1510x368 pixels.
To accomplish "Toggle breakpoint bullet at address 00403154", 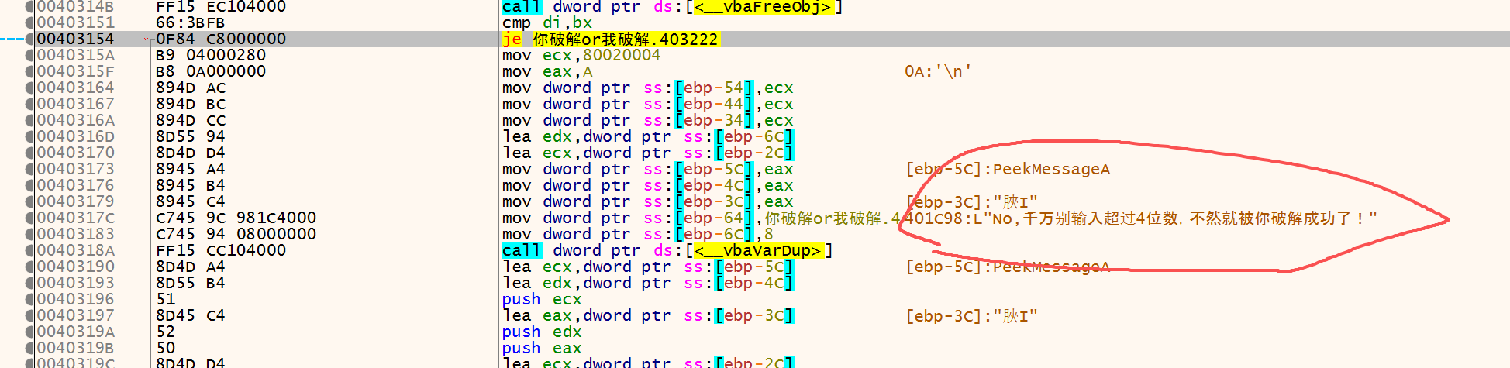I will pos(30,39).
